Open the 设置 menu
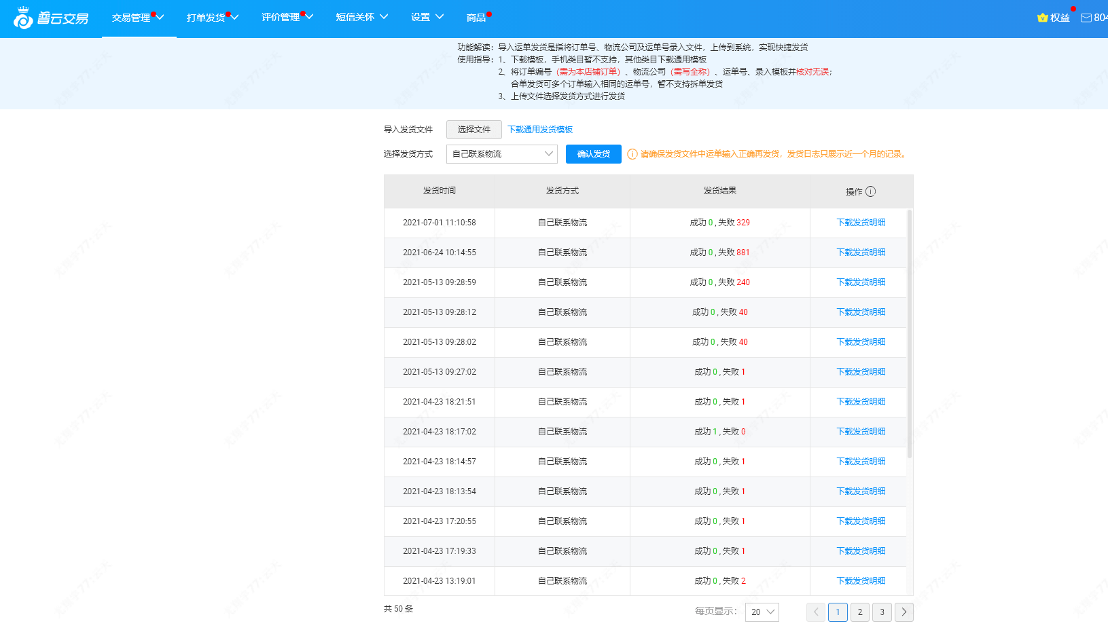Image resolution: width=1108 pixels, height=634 pixels. (427, 18)
